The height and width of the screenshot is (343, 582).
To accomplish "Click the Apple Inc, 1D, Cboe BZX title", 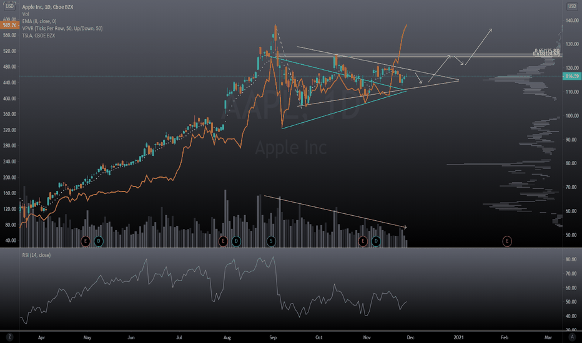I will [47, 7].
